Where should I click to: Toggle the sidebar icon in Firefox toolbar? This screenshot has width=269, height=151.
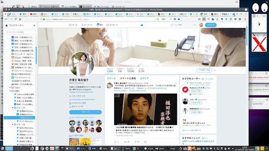[204, 19]
